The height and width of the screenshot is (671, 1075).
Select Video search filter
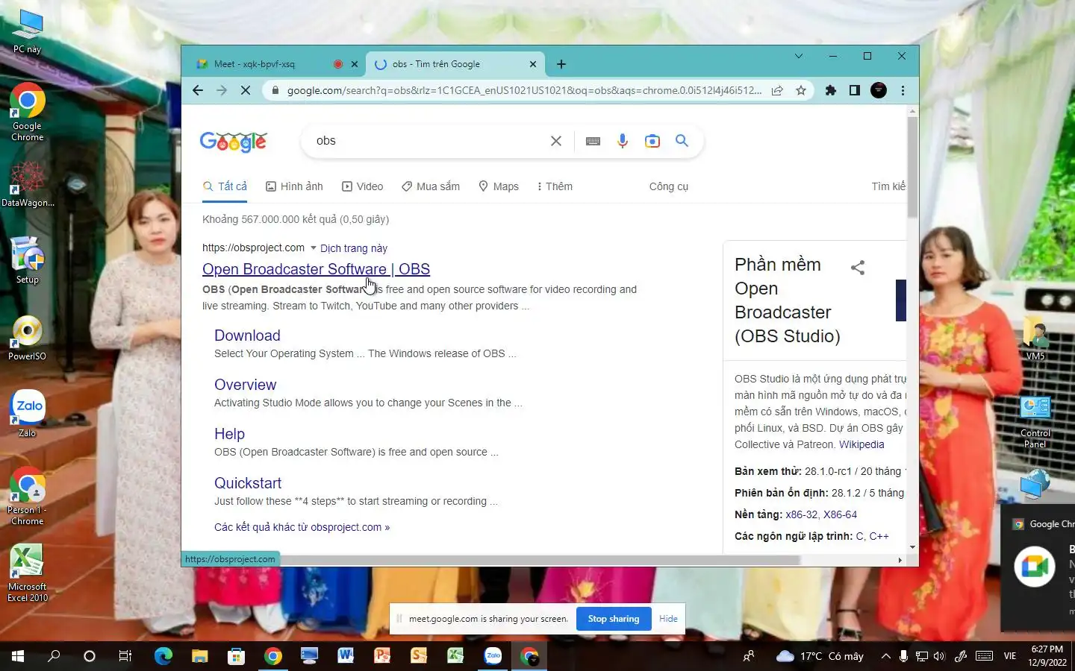coord(362,186)
